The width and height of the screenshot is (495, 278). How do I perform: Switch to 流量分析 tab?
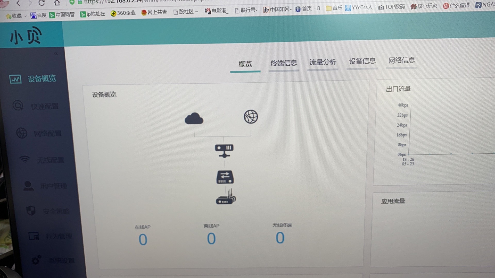pos(323,62)
